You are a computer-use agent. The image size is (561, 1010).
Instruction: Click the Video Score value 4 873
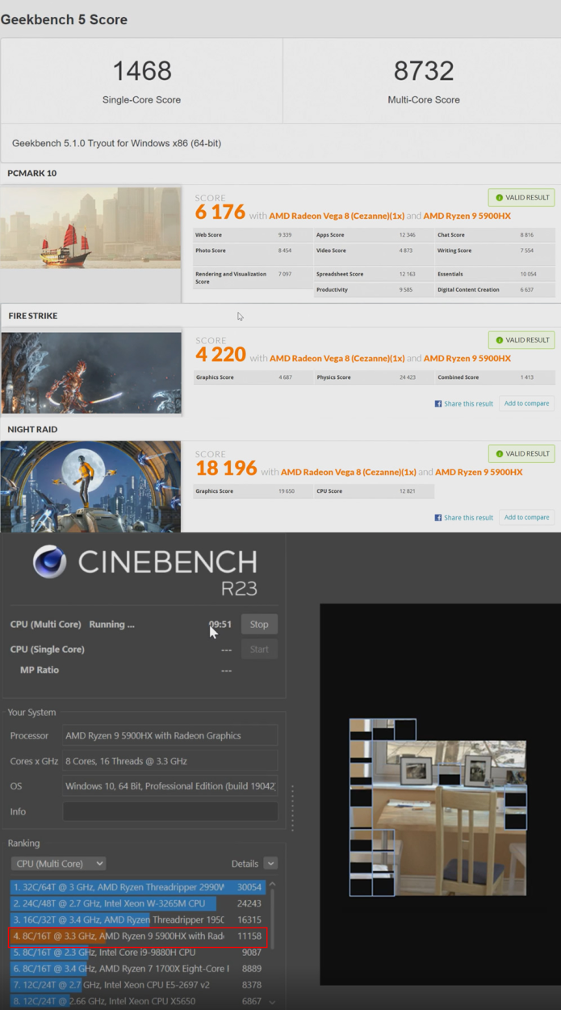click(407, 250)
